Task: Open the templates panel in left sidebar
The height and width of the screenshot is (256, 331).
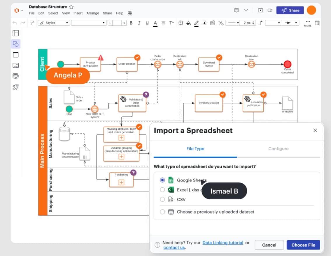Action: 16,33
